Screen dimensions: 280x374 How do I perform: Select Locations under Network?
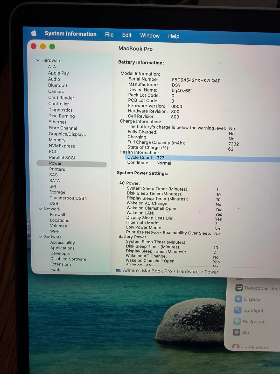pos(60,220)
